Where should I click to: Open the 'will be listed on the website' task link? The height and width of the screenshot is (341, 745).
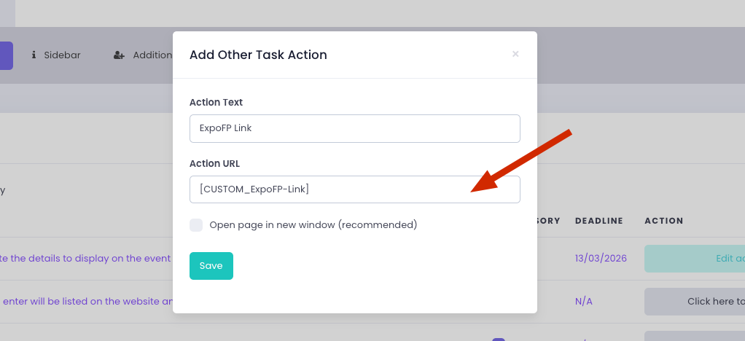[86, 301]
